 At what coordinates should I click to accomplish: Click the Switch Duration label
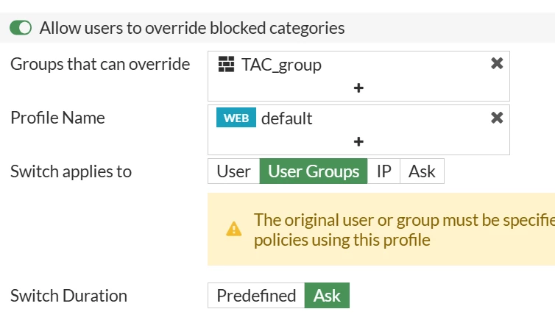pos(68,296)
